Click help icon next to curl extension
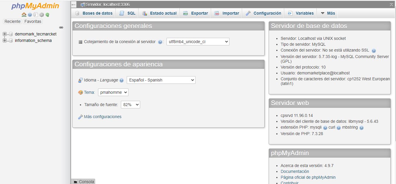396x184 pixels. coord(339,128)
